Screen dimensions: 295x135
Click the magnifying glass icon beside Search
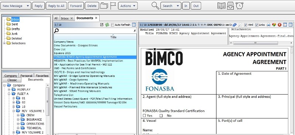[x=155, y=6]
